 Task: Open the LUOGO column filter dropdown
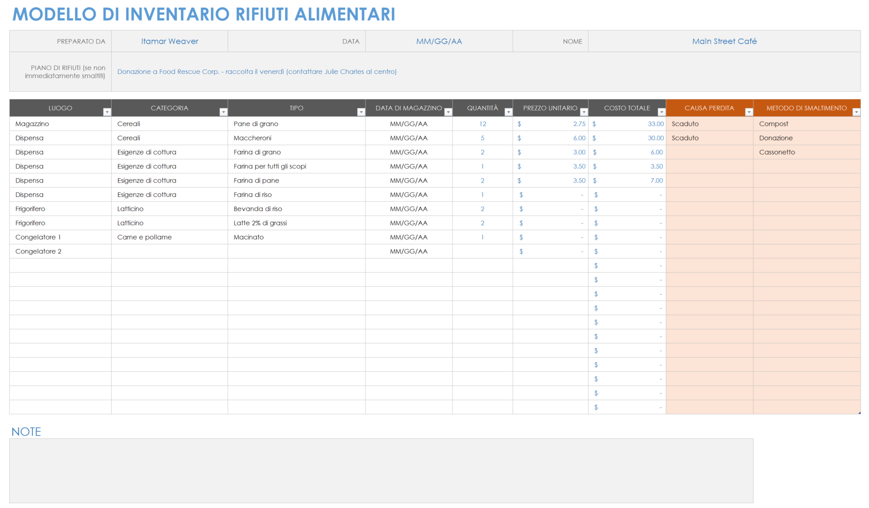coord(107,112)
